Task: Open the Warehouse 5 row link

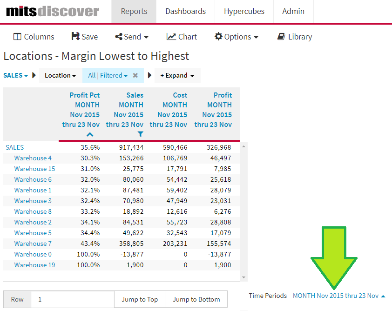Action: click(33, 233)
